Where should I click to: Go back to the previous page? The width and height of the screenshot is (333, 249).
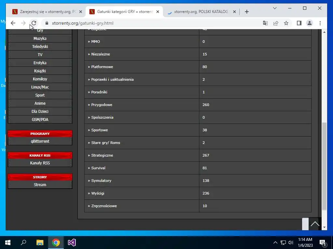(x=13, y=23)
